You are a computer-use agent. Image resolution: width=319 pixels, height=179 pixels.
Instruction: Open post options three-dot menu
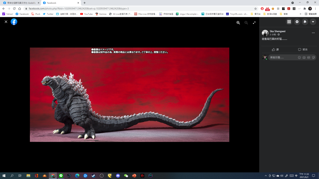[x=313, y=33]
